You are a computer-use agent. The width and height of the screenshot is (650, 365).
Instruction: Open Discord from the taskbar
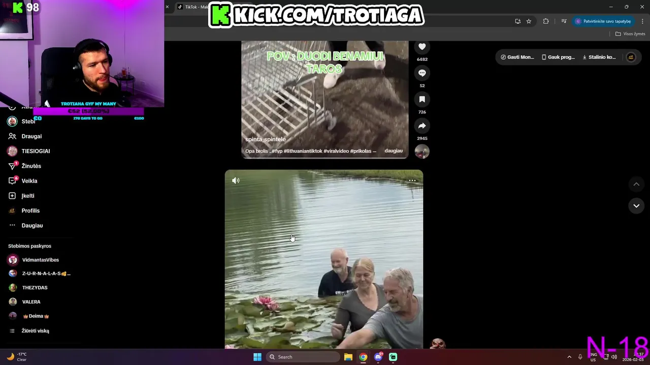point(378,357)
